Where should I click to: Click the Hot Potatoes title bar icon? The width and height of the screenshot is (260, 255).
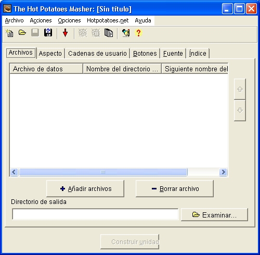coord(7,9)
